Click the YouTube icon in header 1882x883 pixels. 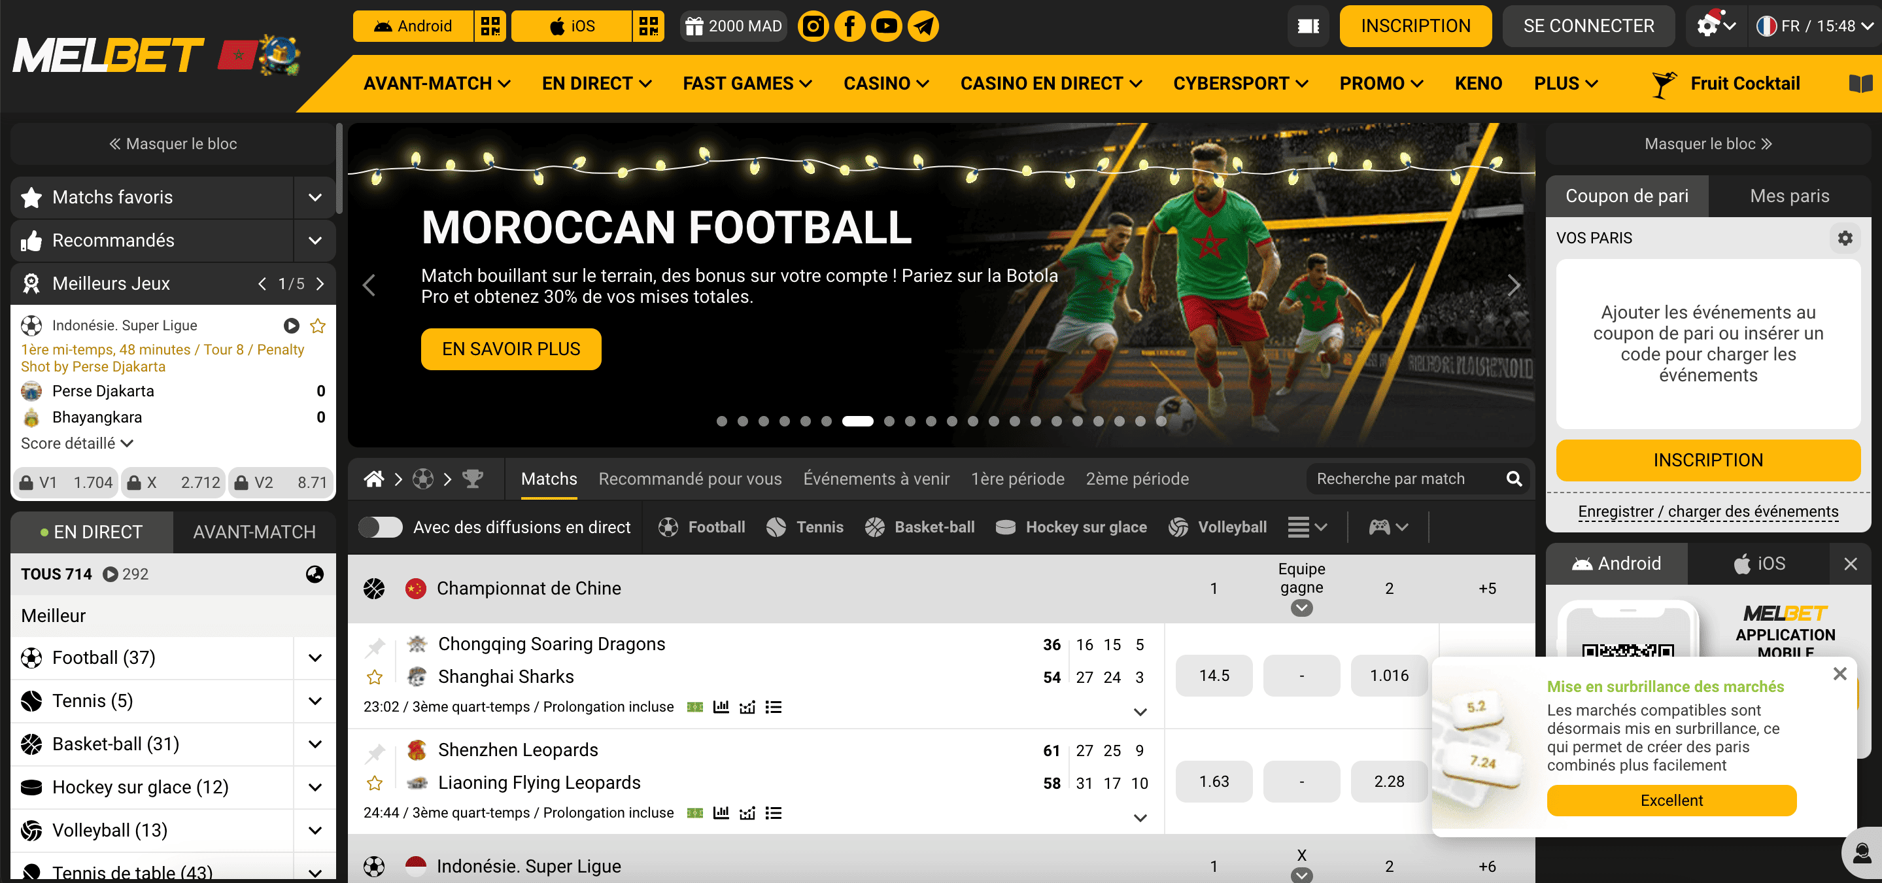[x=886, y=26]
